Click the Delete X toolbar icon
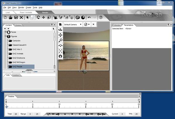 (21, 17)
